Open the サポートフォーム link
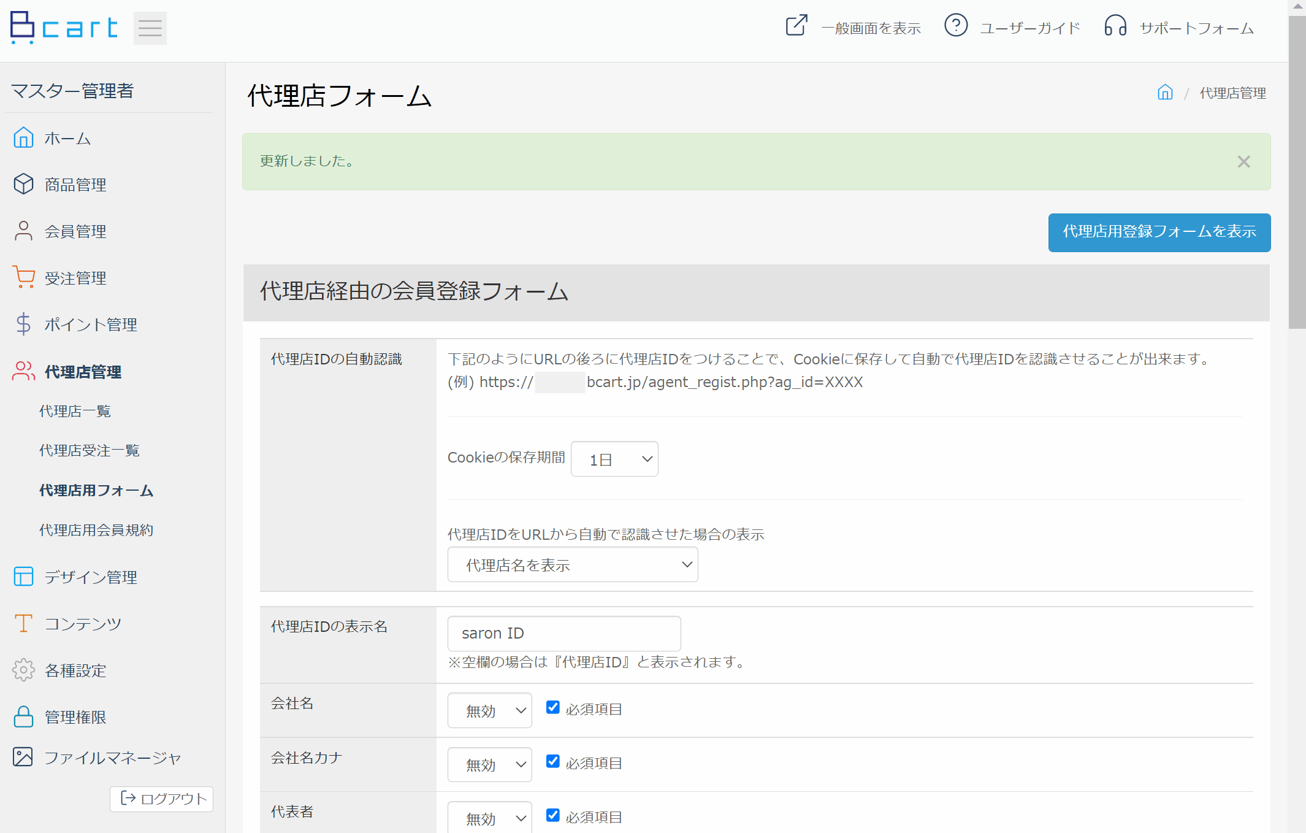1306x833 pixels. click(1197, 28)
